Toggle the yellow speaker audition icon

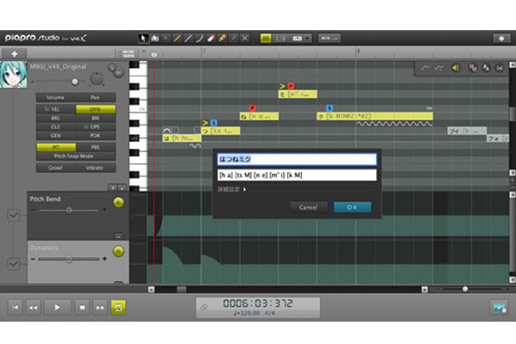[x=456, y=68]
